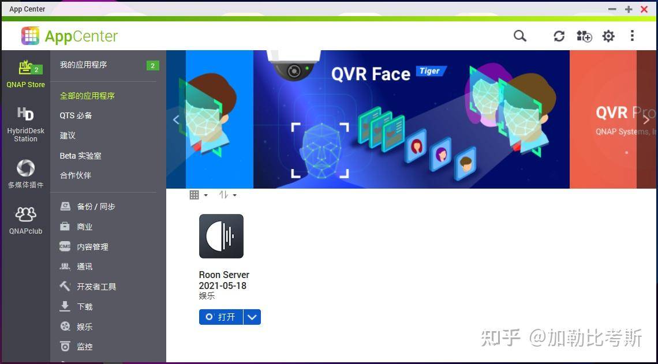Image resolution: width=658 pixels, height=364 pixels.
Task: Open QNAPclub store section
Action: coord(25,220)
